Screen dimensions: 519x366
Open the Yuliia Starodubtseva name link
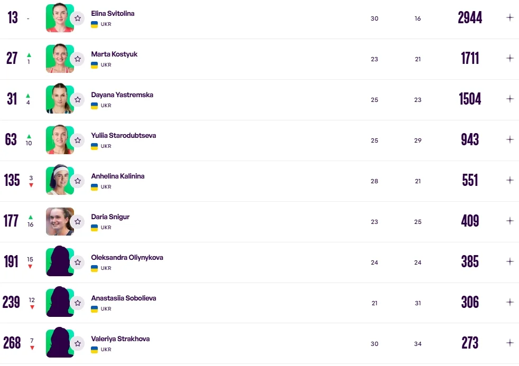123,135
